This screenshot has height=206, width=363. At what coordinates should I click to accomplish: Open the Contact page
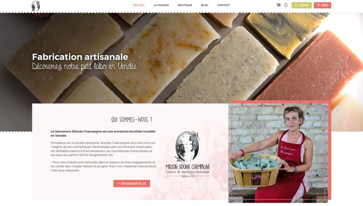(x=224, y=5)
